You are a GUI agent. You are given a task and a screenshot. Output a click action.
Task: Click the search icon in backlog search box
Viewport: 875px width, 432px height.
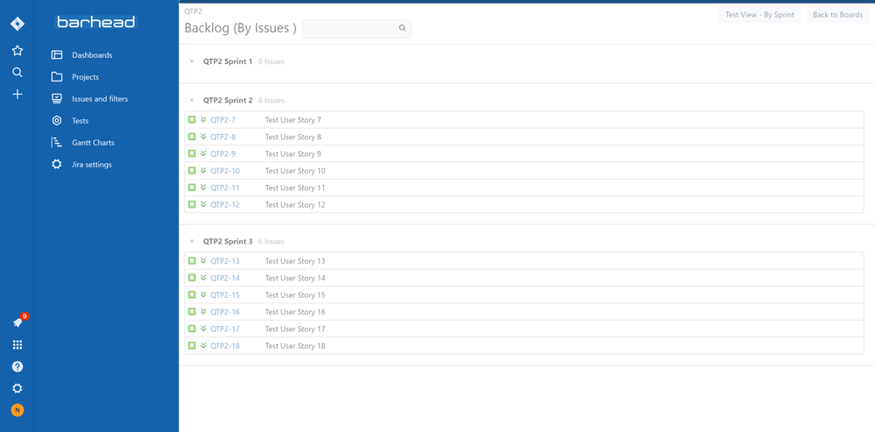tap(402, 28)
